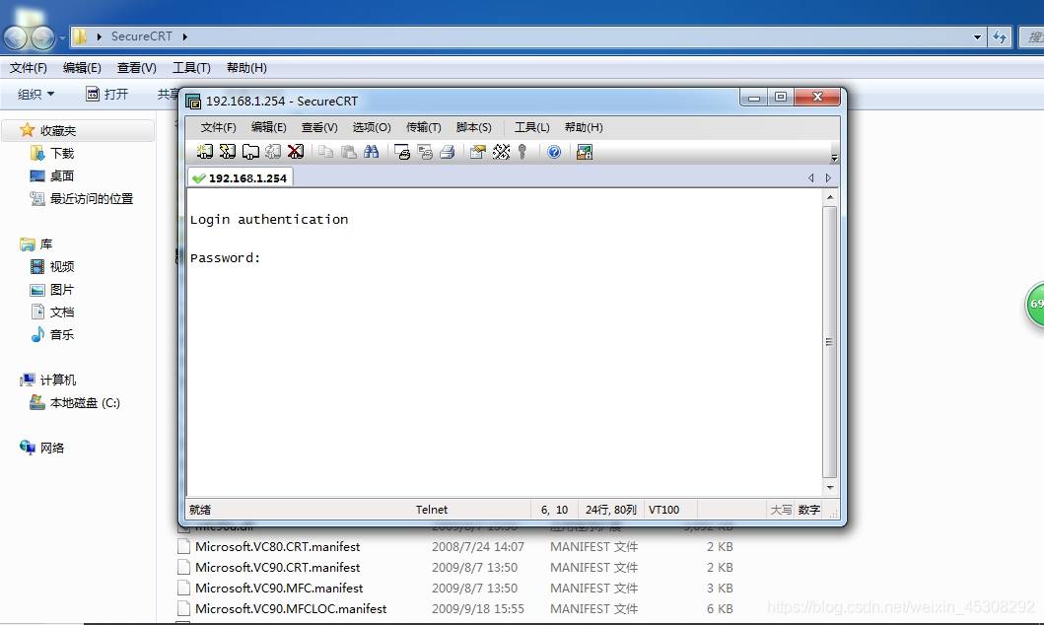Open Explorer 文件(F) menu

[x=28, y=68]
